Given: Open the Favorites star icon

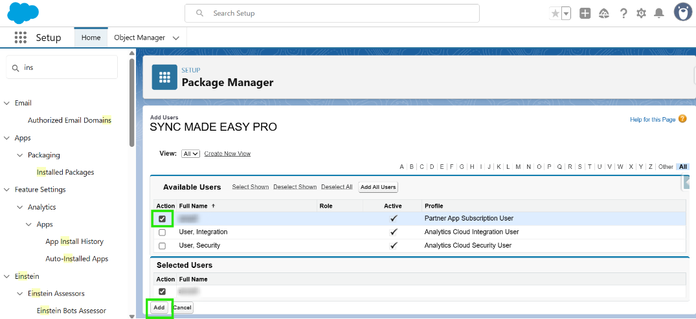Looking at the screenshot, I should [555, 13].
